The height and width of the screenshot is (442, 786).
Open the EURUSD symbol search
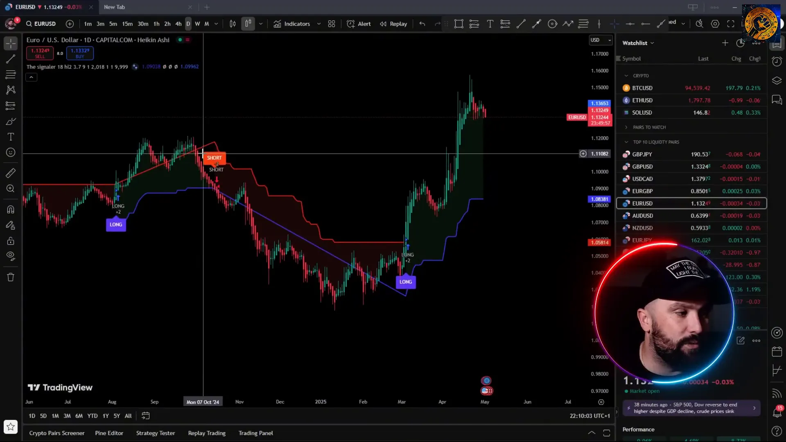pyautogui.click(x=41, y=24)
